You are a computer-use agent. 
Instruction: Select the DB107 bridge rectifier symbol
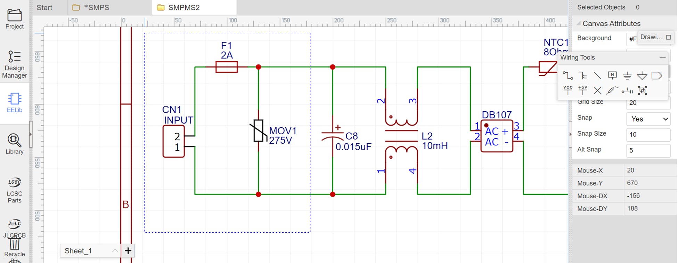[497, 136]
